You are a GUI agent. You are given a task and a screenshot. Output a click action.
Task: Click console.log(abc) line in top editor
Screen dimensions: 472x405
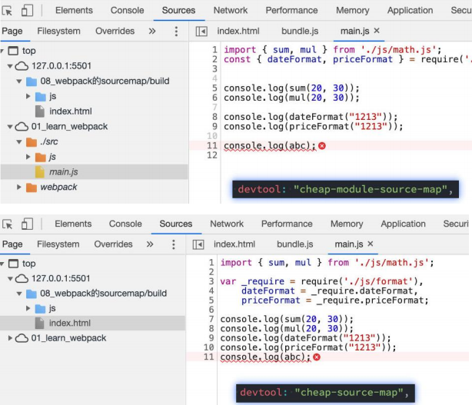point(269,146)
